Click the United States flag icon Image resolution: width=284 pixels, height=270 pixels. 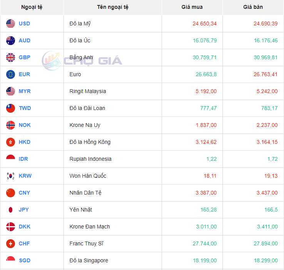click(x=10, y=23)
